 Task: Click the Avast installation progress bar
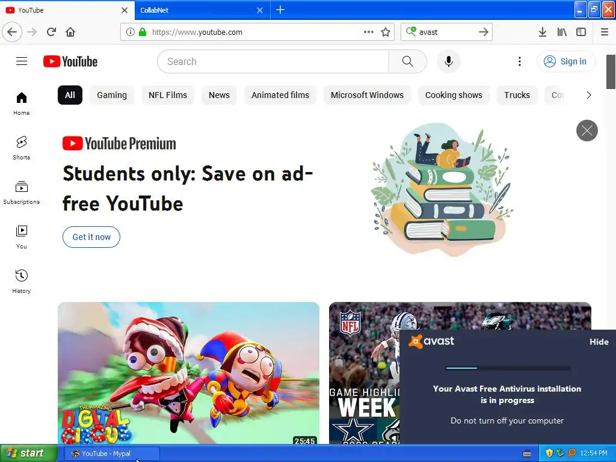coord(508,368)
